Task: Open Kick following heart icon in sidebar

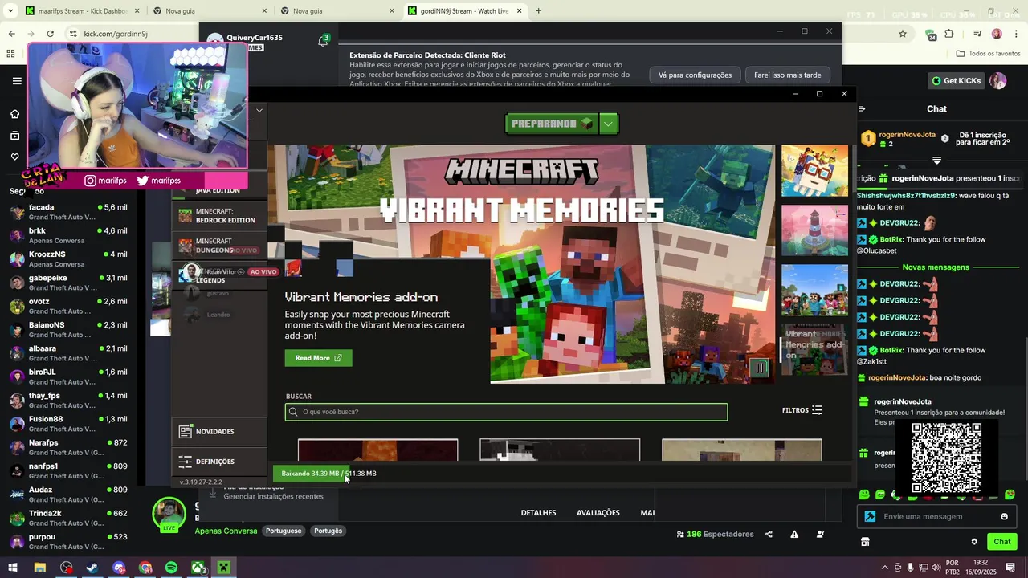Action: click(14, 157)
